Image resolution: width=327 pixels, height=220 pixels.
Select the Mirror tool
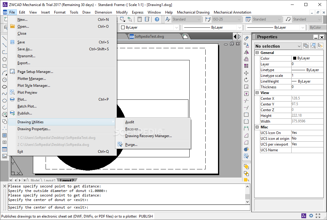246,52
